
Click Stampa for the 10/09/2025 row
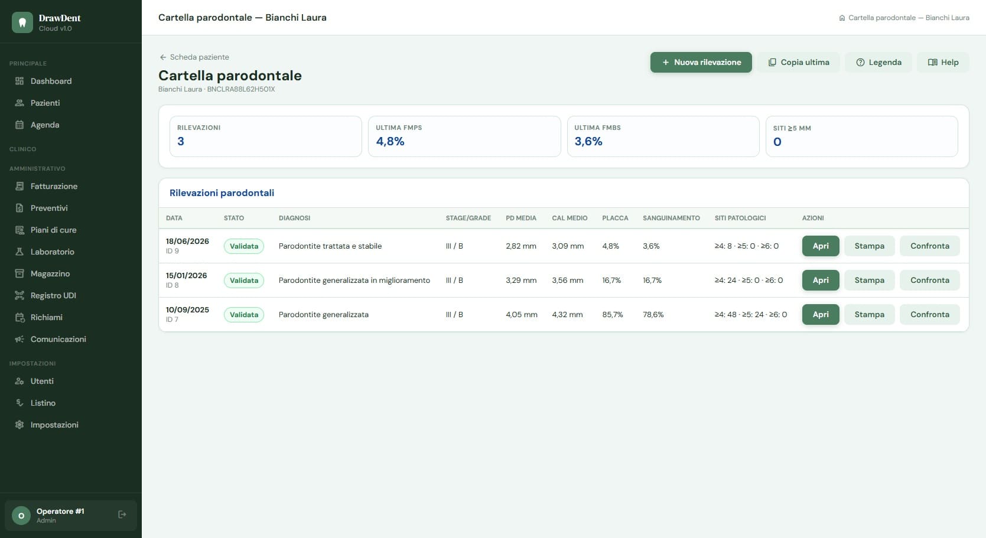click(869, 314)
